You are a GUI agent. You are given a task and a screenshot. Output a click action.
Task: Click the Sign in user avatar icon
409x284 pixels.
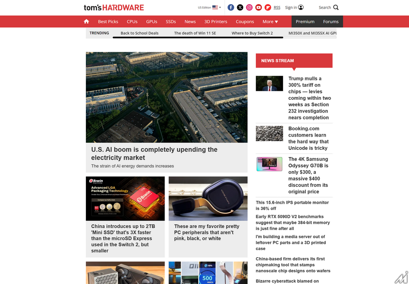coord(301,7)
